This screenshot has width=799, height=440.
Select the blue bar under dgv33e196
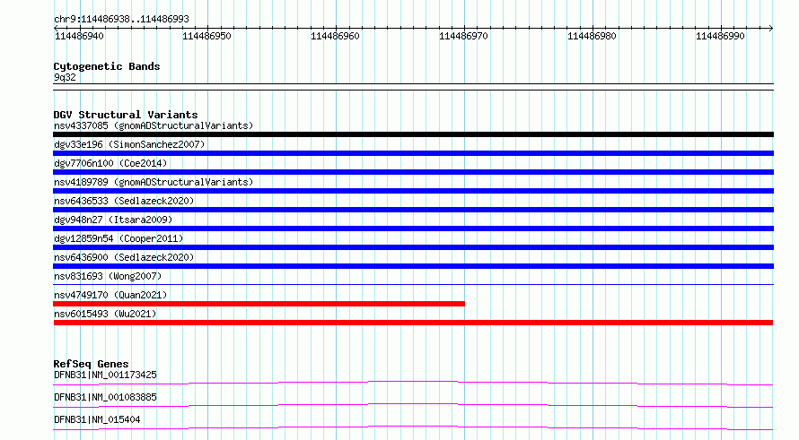point(413,153)
